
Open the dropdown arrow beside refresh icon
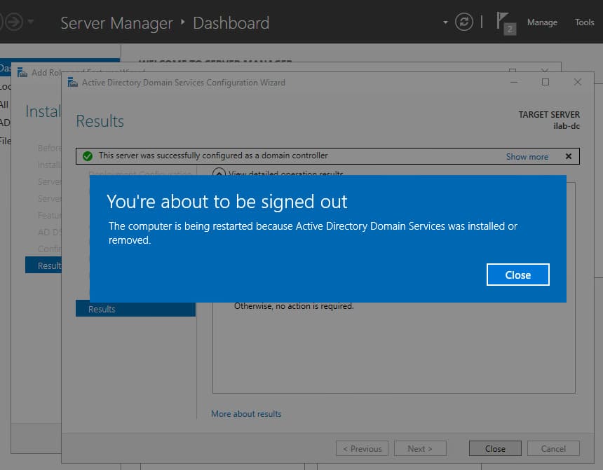point(445,22)
